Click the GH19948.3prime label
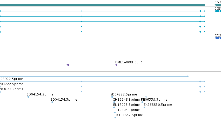221x119 pixels. (x=126, y=100)
